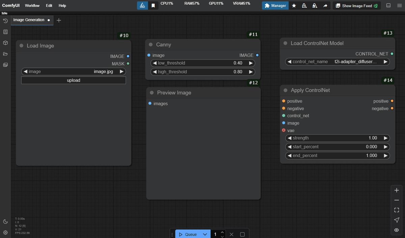Open the Manager
The image size is (405, 238).
[275, 5]
